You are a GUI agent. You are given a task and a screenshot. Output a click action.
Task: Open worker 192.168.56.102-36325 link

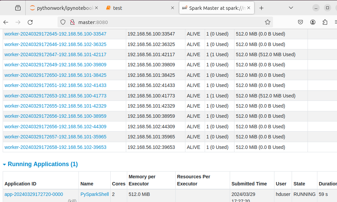55,44
